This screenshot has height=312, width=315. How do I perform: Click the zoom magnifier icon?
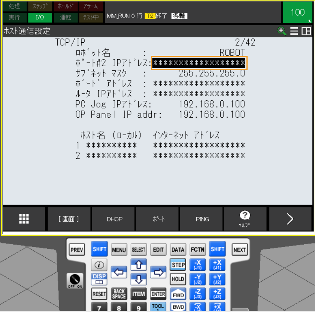(x=282, y=31)
